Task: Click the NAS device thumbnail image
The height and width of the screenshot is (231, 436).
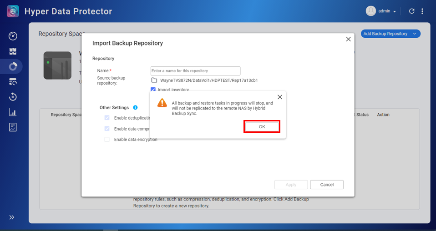Action: (x=57, y=65)
